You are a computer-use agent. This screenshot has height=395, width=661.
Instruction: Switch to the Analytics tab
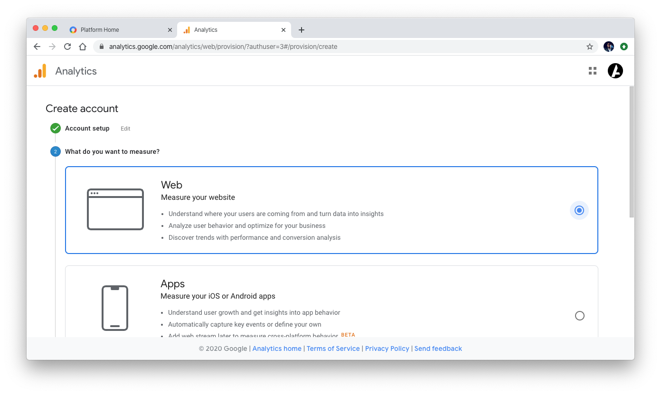[x=234, y=30]
